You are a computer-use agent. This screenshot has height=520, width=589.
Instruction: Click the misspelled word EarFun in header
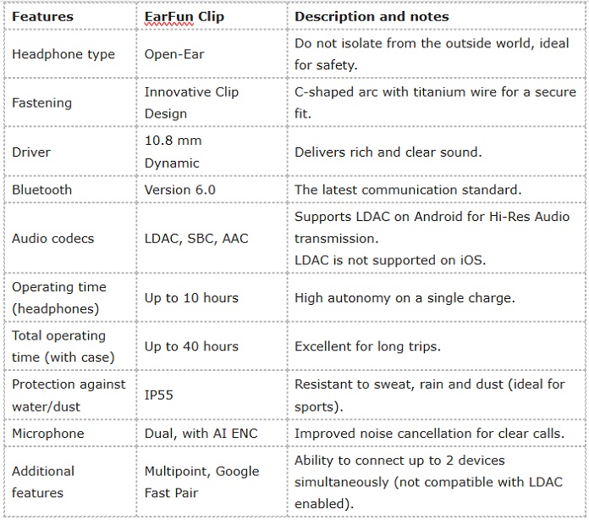tap(169, 17)
